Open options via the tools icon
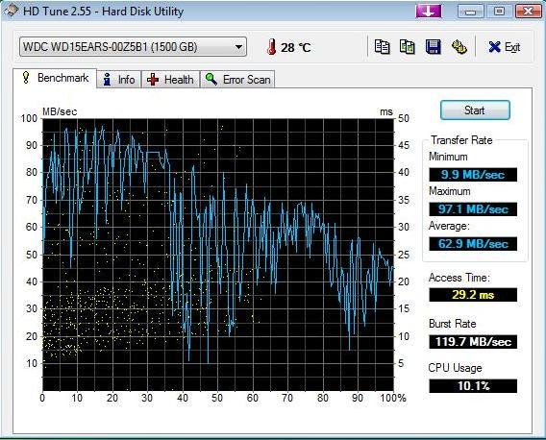This screenshot has width=546, height=440. 459,47
